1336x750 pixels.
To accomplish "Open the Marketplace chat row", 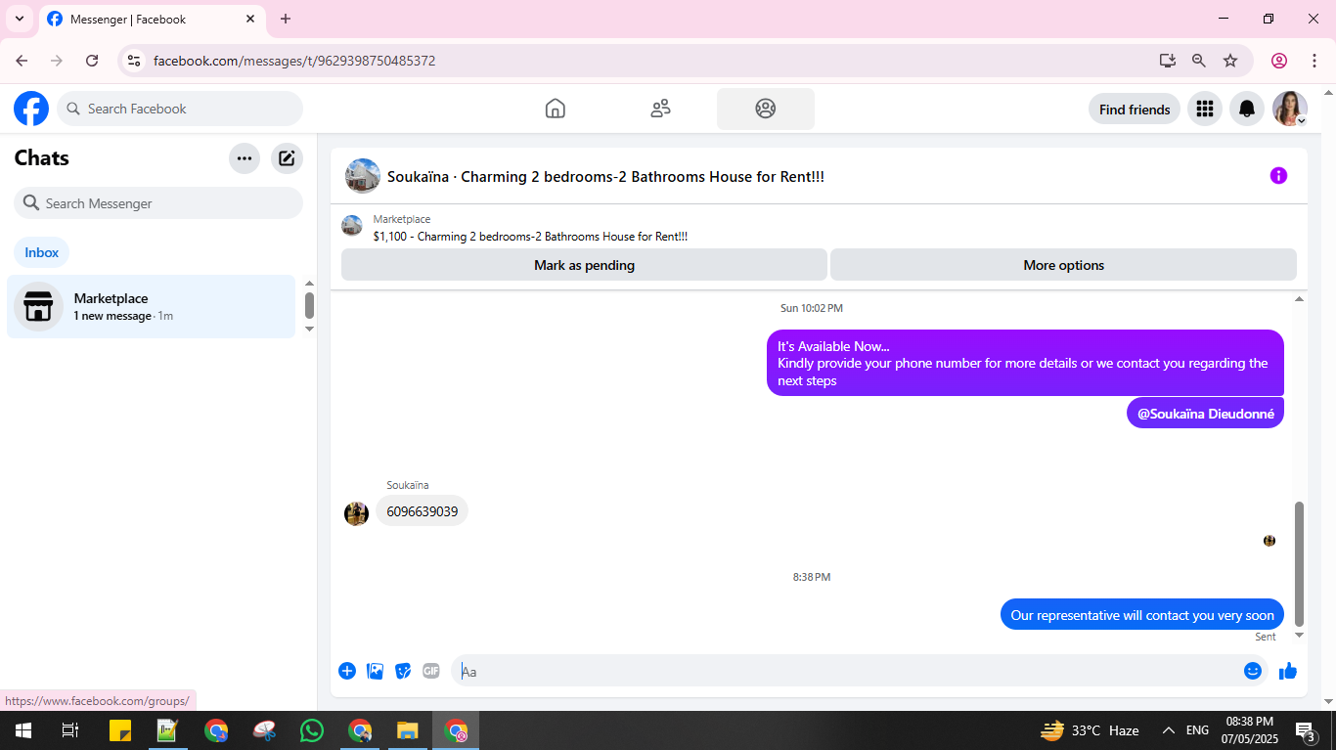I will coord(151,306).
